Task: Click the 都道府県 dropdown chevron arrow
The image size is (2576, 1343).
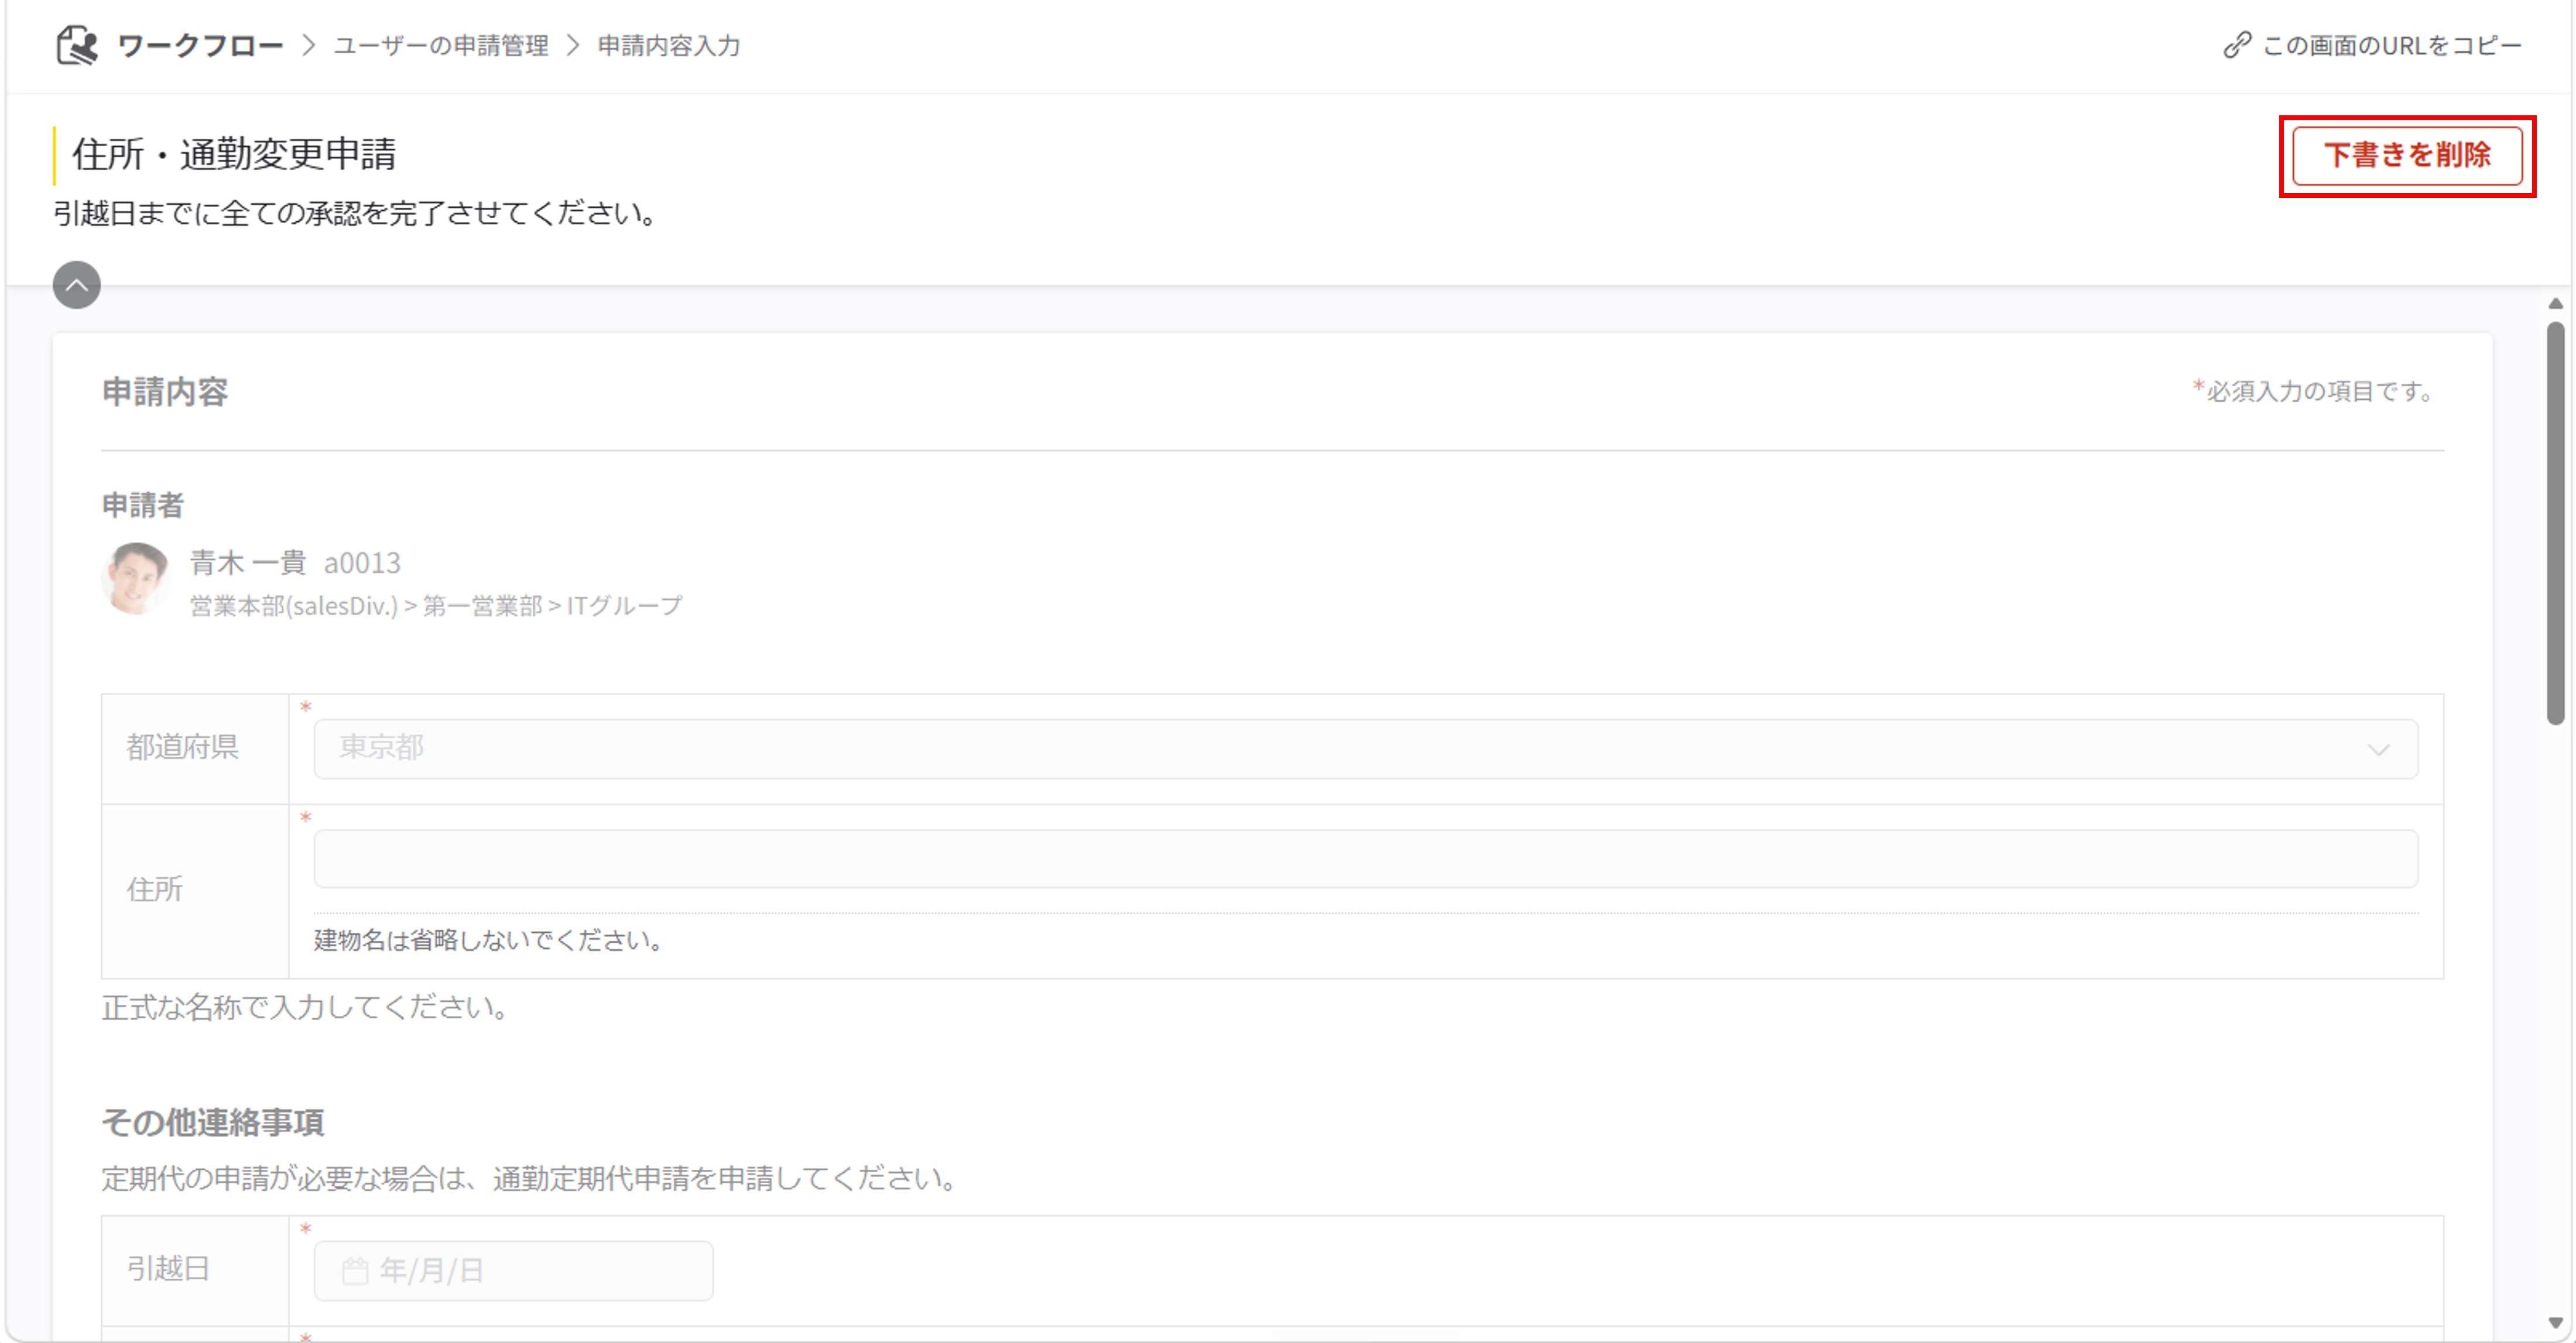Action: [2379, 750]
